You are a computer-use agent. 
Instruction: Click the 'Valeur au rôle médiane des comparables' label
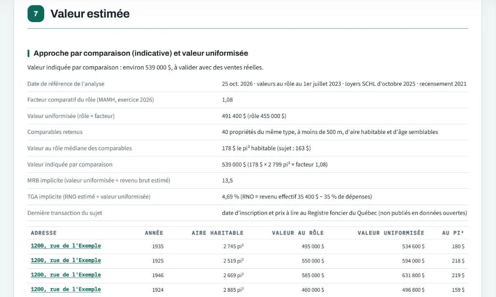coord(80,148)
